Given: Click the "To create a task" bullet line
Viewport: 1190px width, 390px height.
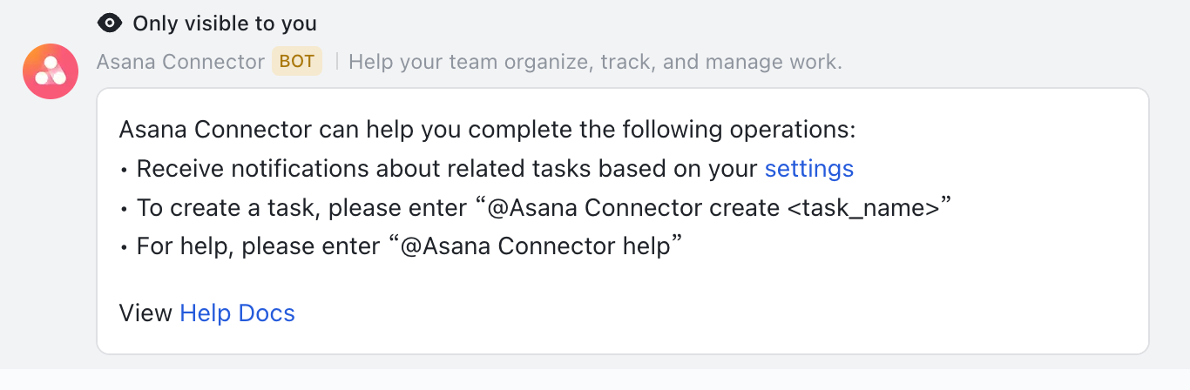Looking at the screenshot, I should coord(534,208).
